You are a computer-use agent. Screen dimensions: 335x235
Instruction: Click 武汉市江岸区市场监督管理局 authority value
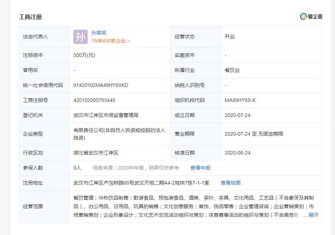tap(106, 115)
